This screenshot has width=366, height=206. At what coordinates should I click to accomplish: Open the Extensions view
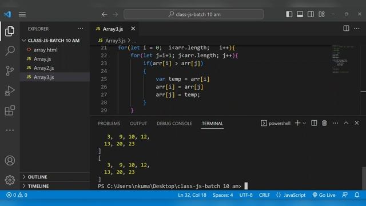pos(10,110)
